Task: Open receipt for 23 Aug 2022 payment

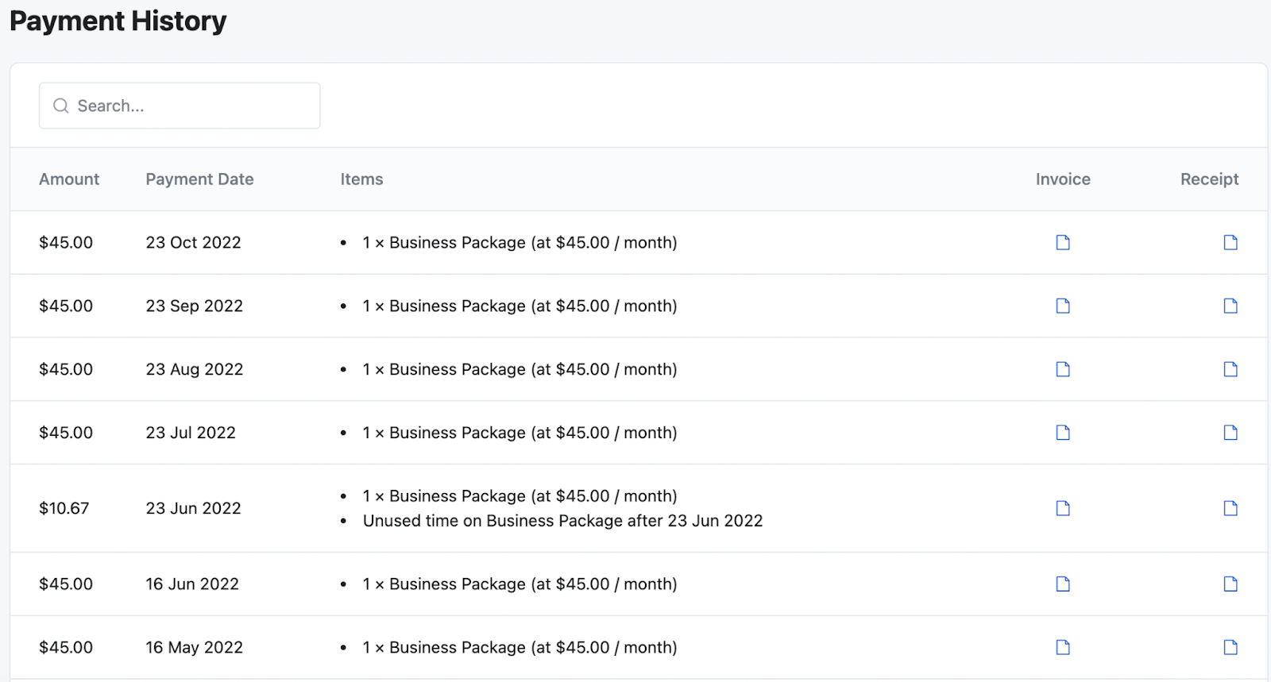Action: [x=1230, y=369]
